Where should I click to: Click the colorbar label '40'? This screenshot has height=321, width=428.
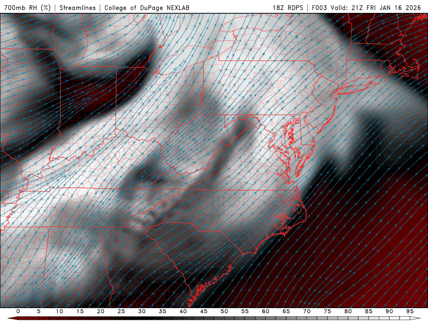183,311
